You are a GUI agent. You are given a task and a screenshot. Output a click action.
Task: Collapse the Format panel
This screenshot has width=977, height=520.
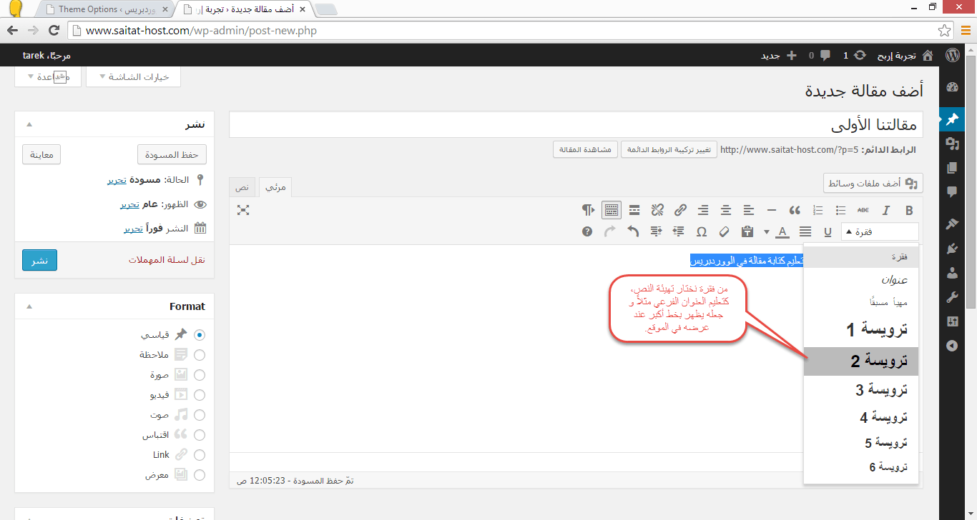click(29, 306)
